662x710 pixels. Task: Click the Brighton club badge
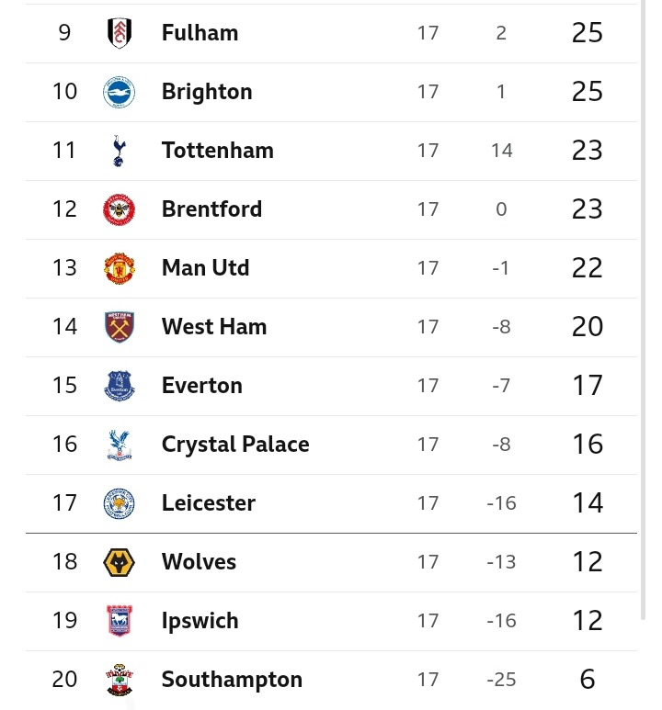[x=119, y=92]
